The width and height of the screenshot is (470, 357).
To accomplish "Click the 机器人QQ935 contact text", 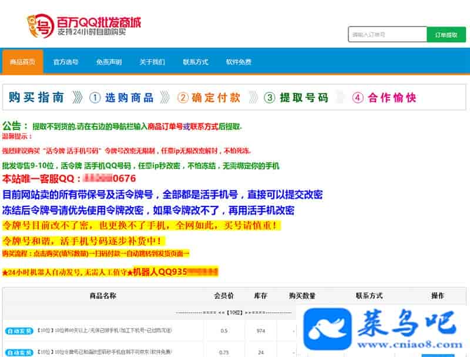I will click(x=175, y=272).
